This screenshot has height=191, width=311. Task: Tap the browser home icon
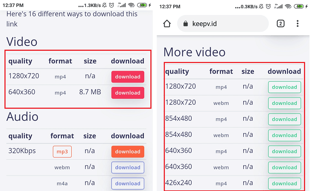(x=167, y=24)
